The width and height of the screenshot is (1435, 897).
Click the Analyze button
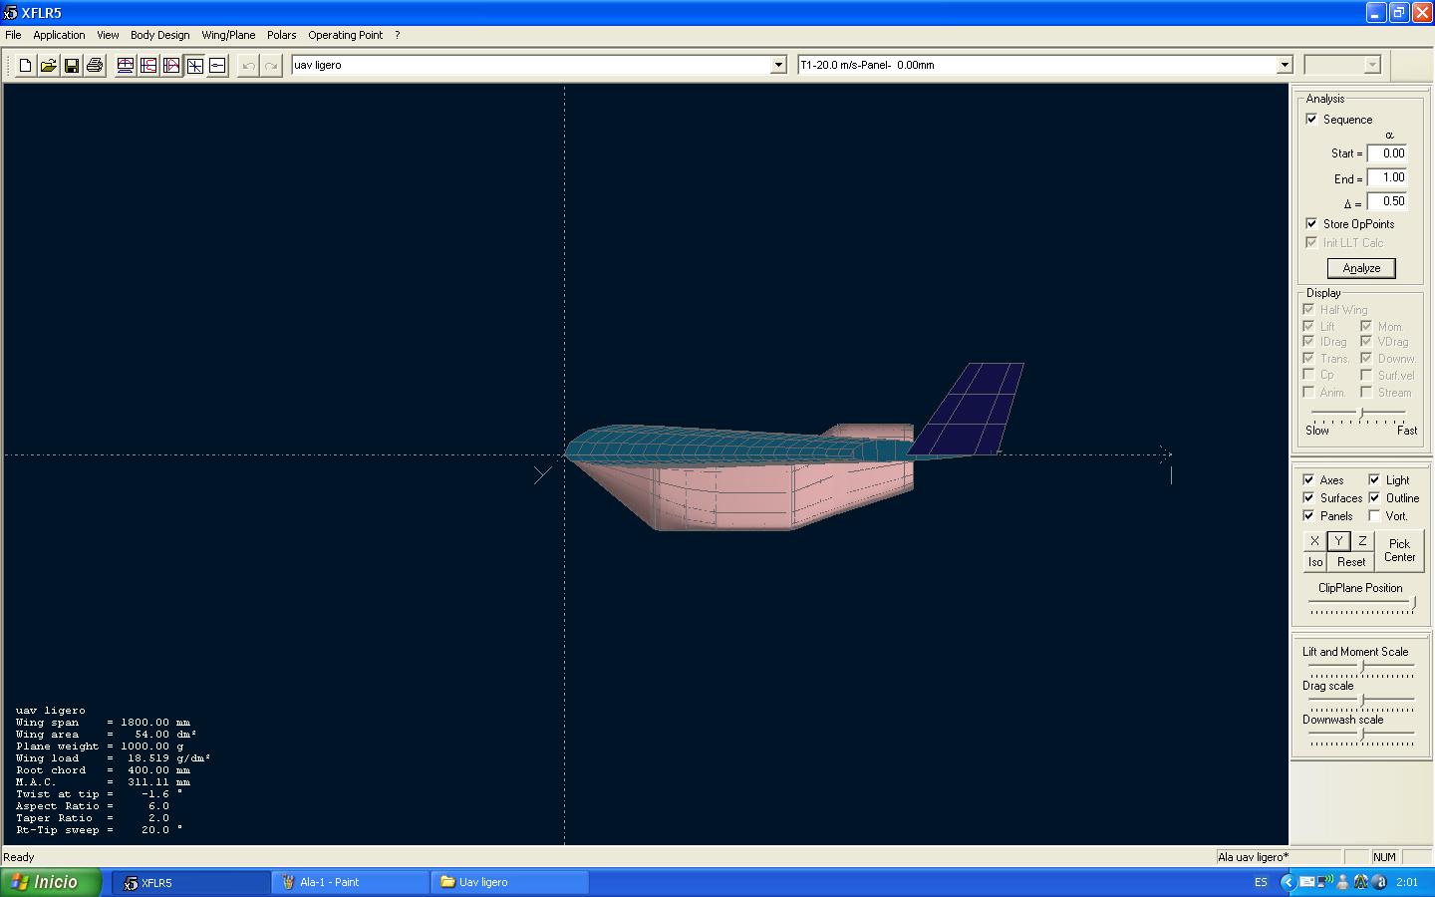(1360, 268)
